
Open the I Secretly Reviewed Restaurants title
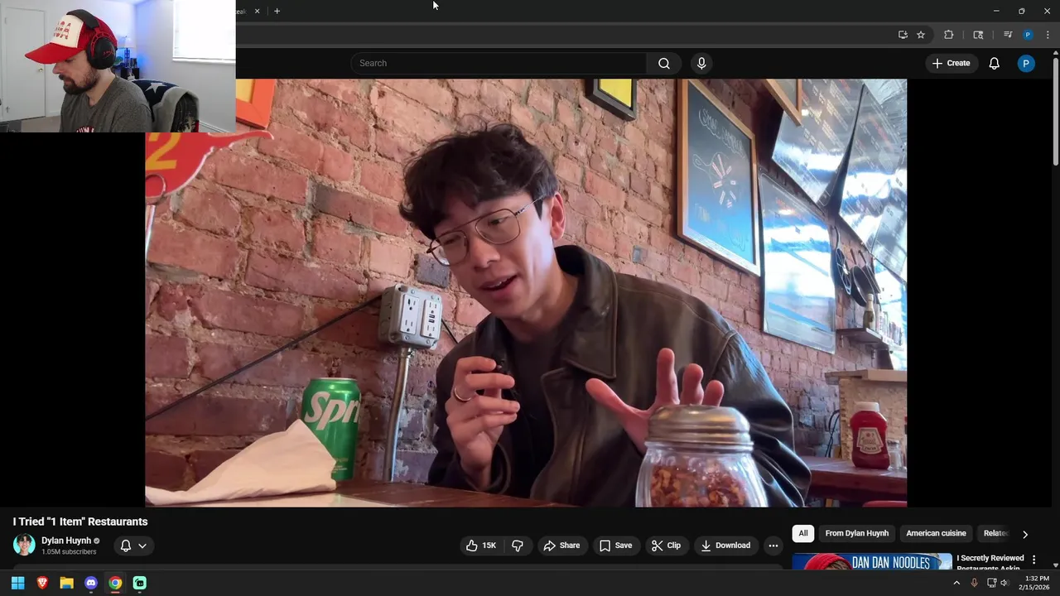coord(990,562)
